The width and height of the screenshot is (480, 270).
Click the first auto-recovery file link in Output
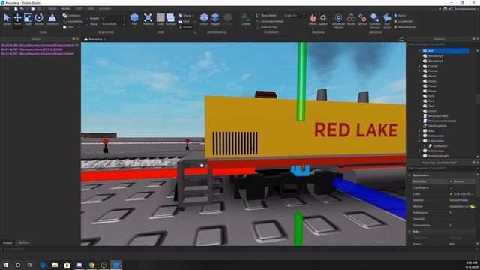tap(37, 45)
